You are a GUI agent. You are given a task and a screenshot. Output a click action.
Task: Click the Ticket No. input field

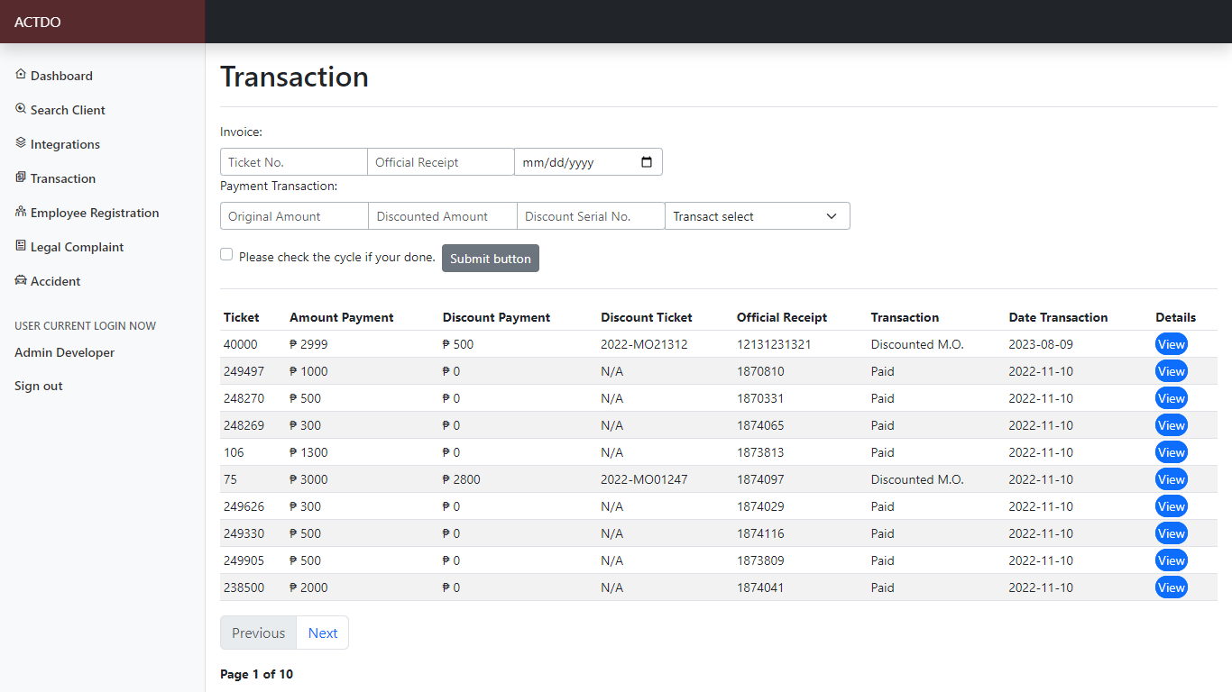[x=293, y=162]
